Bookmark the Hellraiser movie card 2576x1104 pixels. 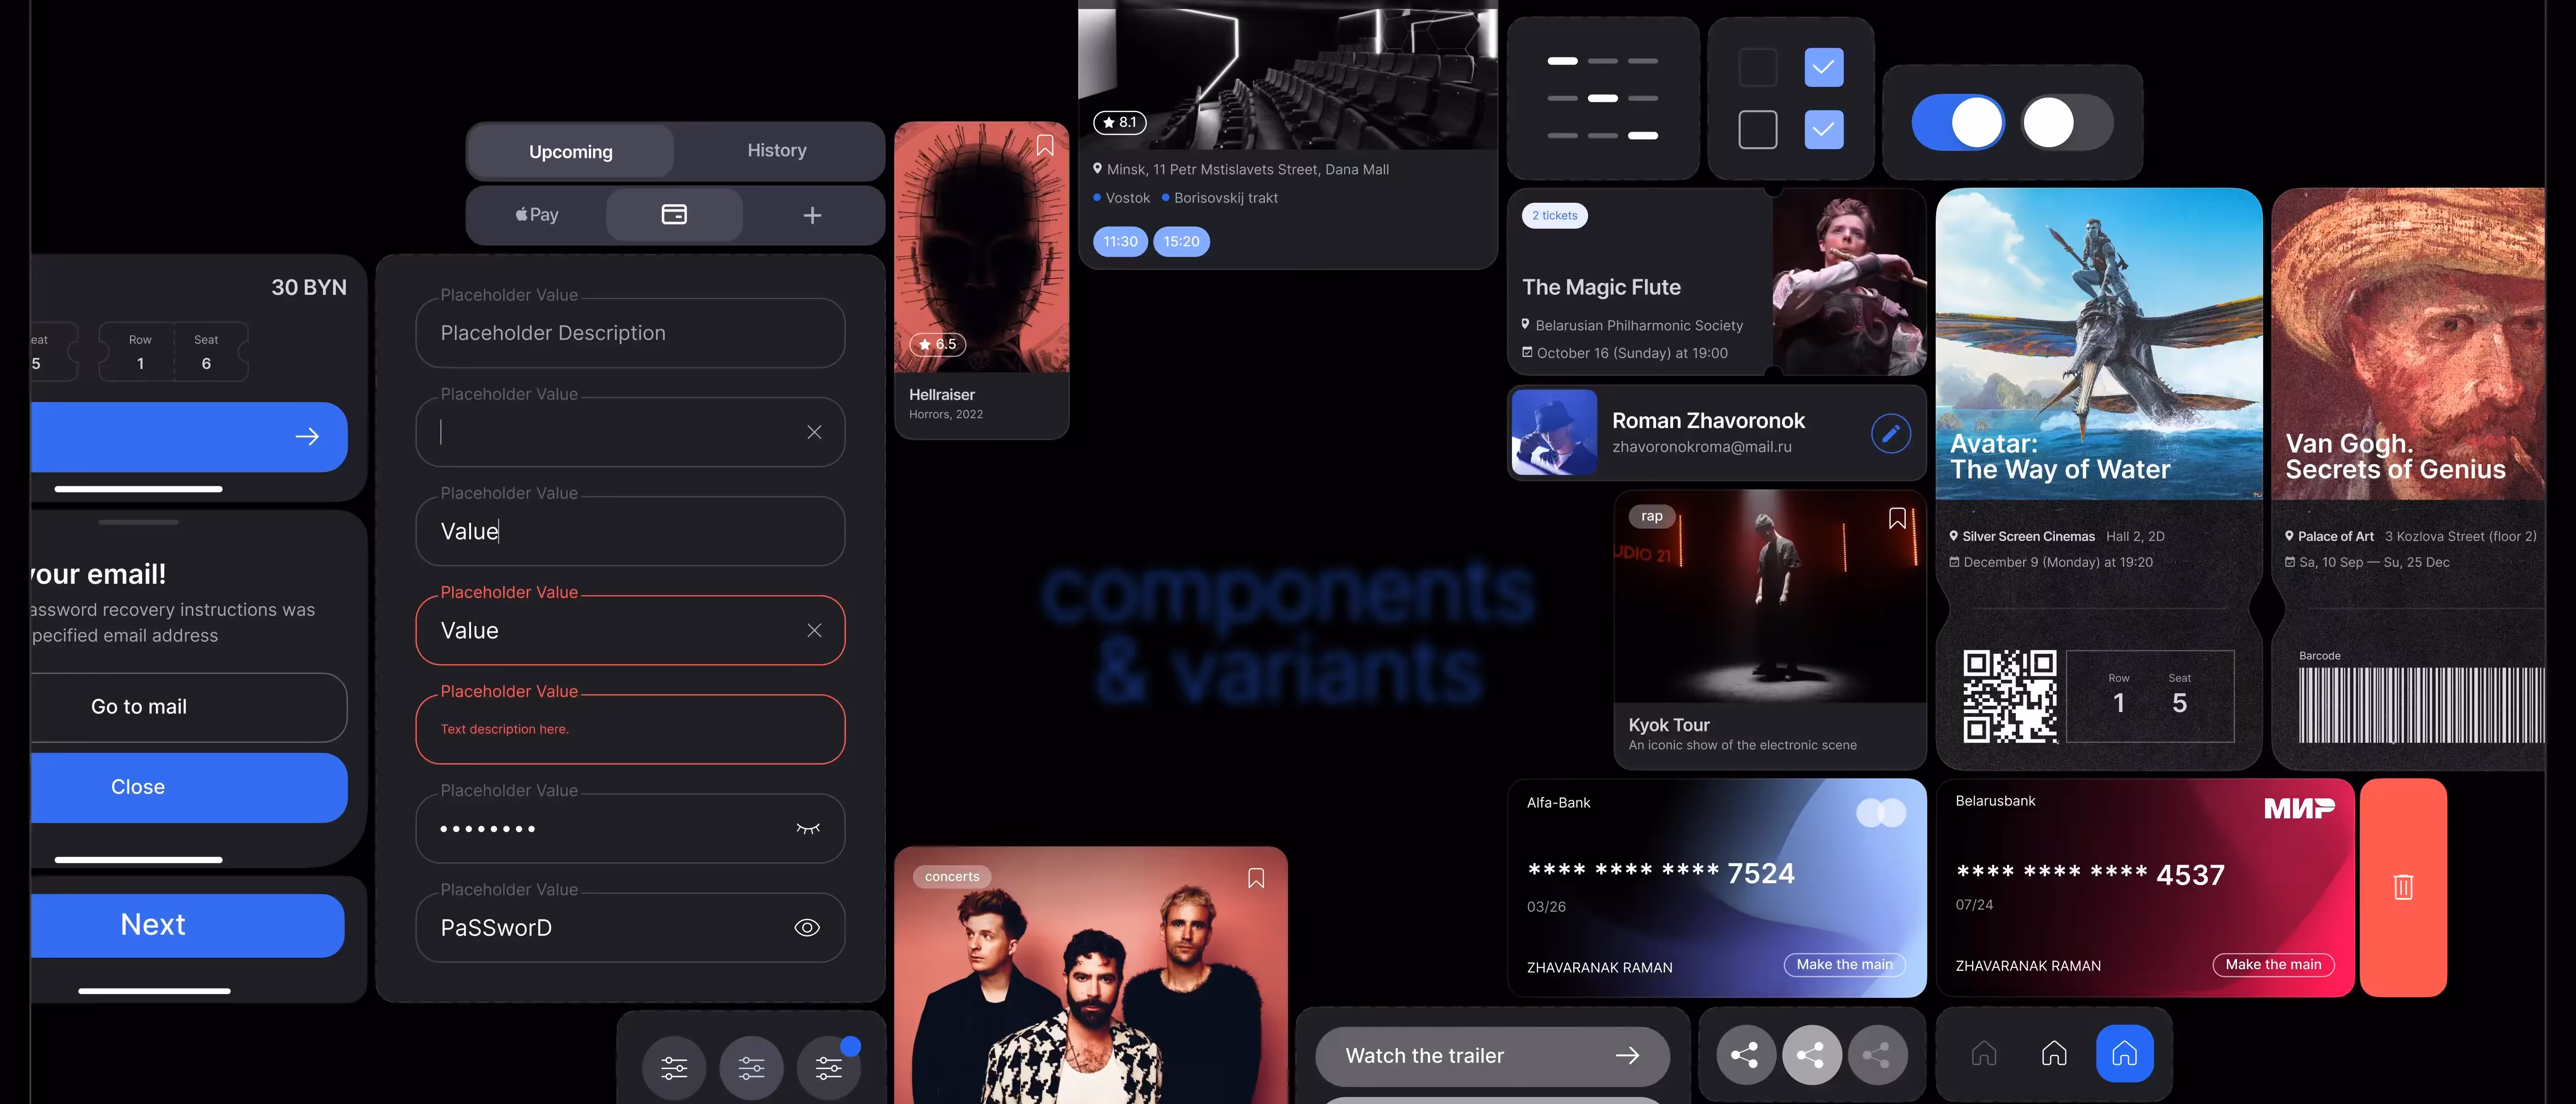(x=1045, y=146)
